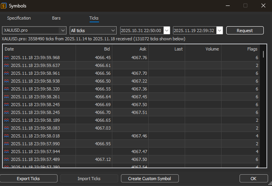Select ask value 4067.46
This screenshot has width=272, height=186.
pos(139,136)
